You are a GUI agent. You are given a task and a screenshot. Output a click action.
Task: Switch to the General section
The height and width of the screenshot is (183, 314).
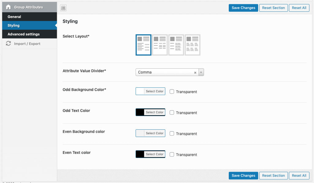(14, 17)
